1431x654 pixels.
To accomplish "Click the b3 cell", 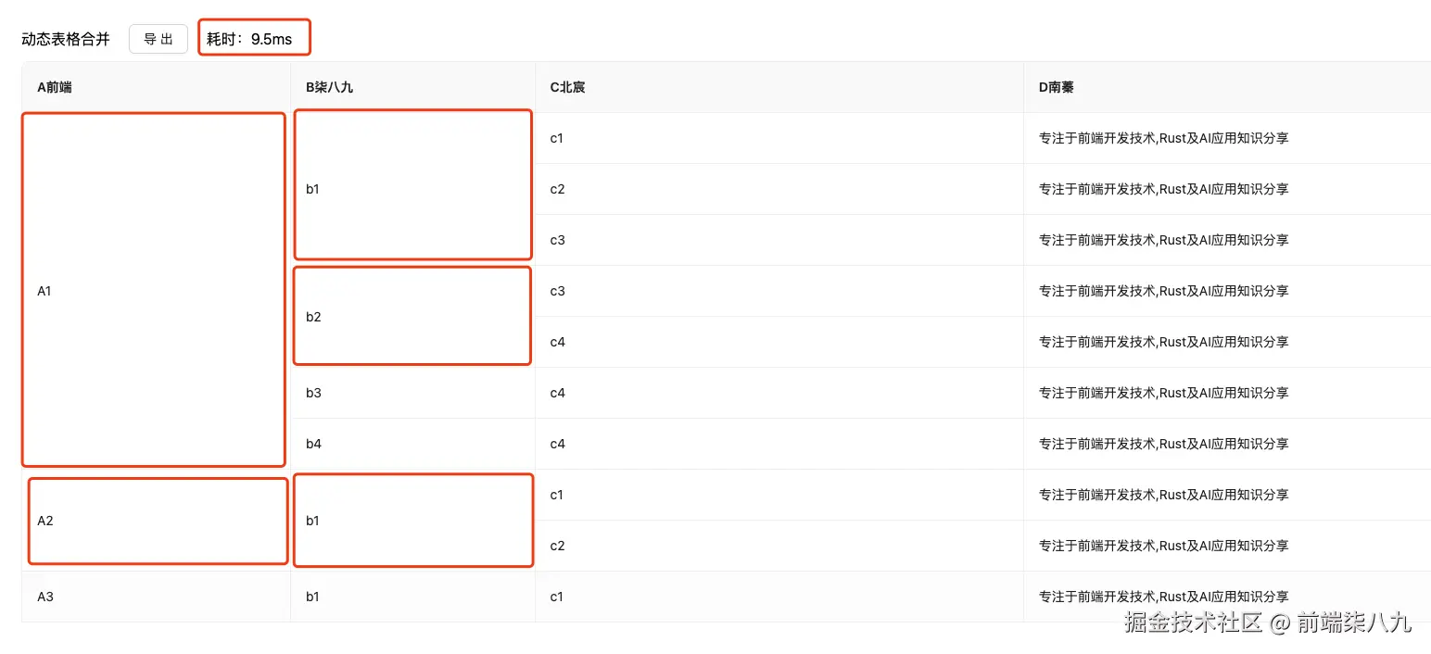I will 313,393.
